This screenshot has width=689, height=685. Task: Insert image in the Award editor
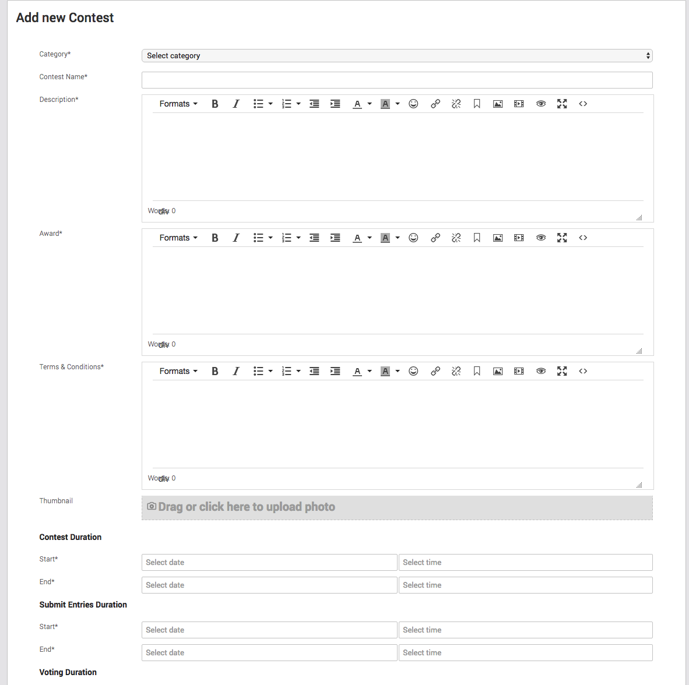498,238
